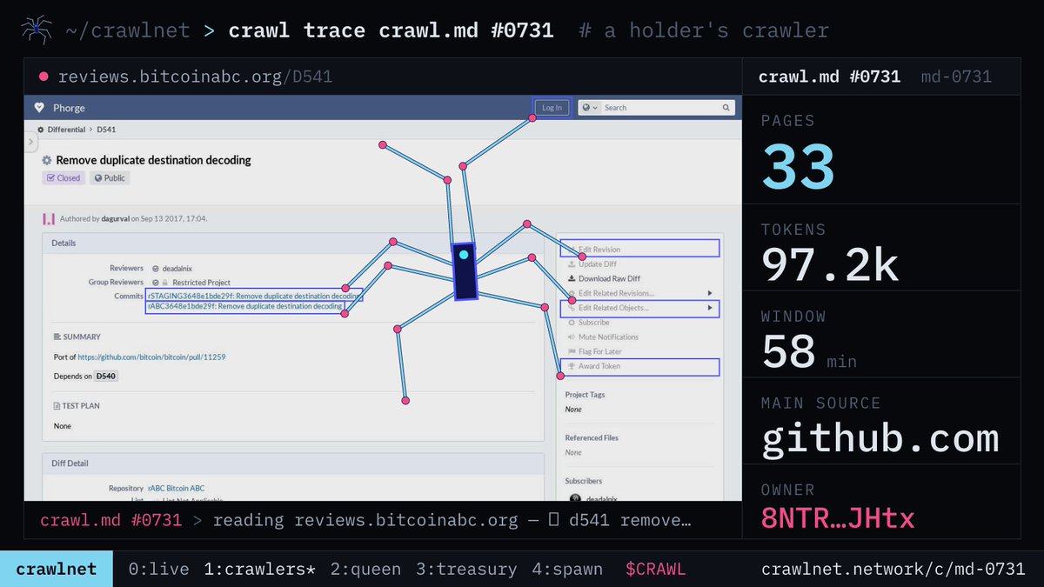Click into the Search field
1044x587 pixels.
[661, 108]
